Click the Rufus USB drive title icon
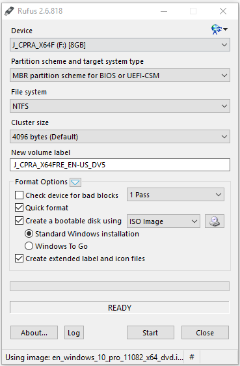The image size is (240, 366). click(x=9, y=11)
